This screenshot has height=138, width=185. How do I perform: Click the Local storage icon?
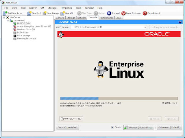click(15, 36)
